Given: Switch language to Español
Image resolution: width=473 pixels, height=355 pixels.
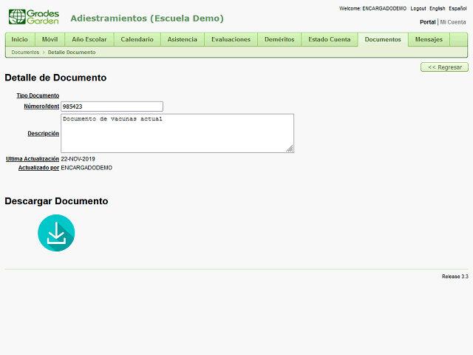Looking at the screenshot, I should 457,8.
